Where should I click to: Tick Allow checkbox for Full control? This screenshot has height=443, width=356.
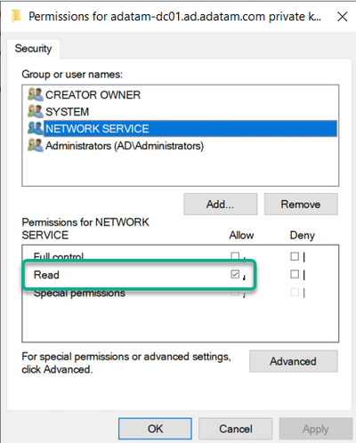point(235,256)
